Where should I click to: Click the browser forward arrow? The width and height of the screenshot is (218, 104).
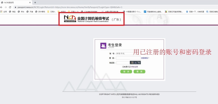click(6, 7)
